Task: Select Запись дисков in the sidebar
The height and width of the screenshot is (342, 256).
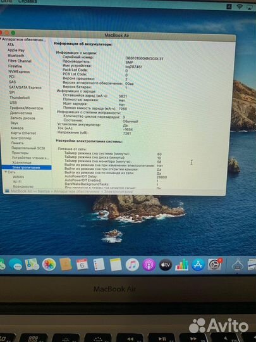Action: pyautogui.click(x=23, y=118)
